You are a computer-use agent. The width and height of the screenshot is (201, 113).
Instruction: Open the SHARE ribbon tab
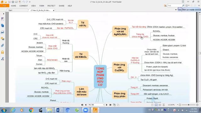62,6
